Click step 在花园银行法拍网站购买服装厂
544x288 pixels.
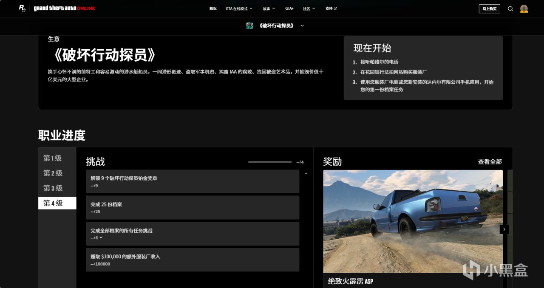coord(394,72)
